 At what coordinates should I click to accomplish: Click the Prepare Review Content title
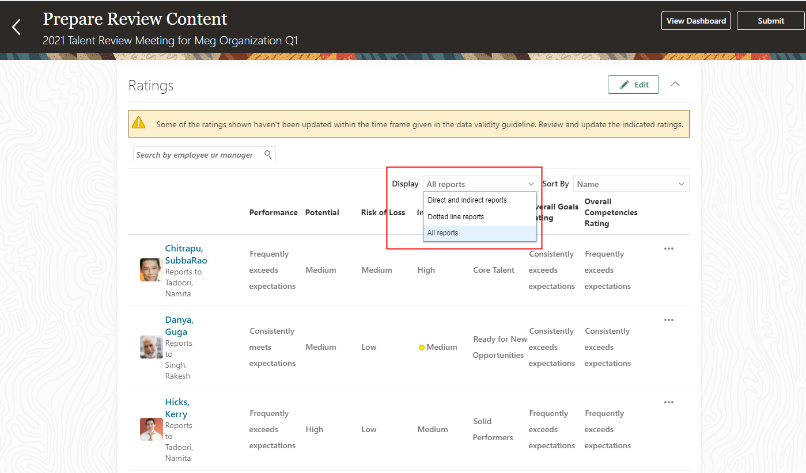pos(135,19)
